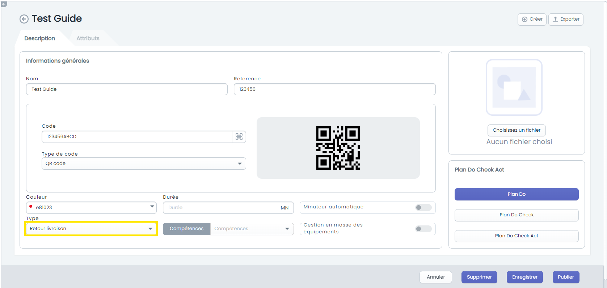Click the image placeholder thumbnail

tap(514, 87)
